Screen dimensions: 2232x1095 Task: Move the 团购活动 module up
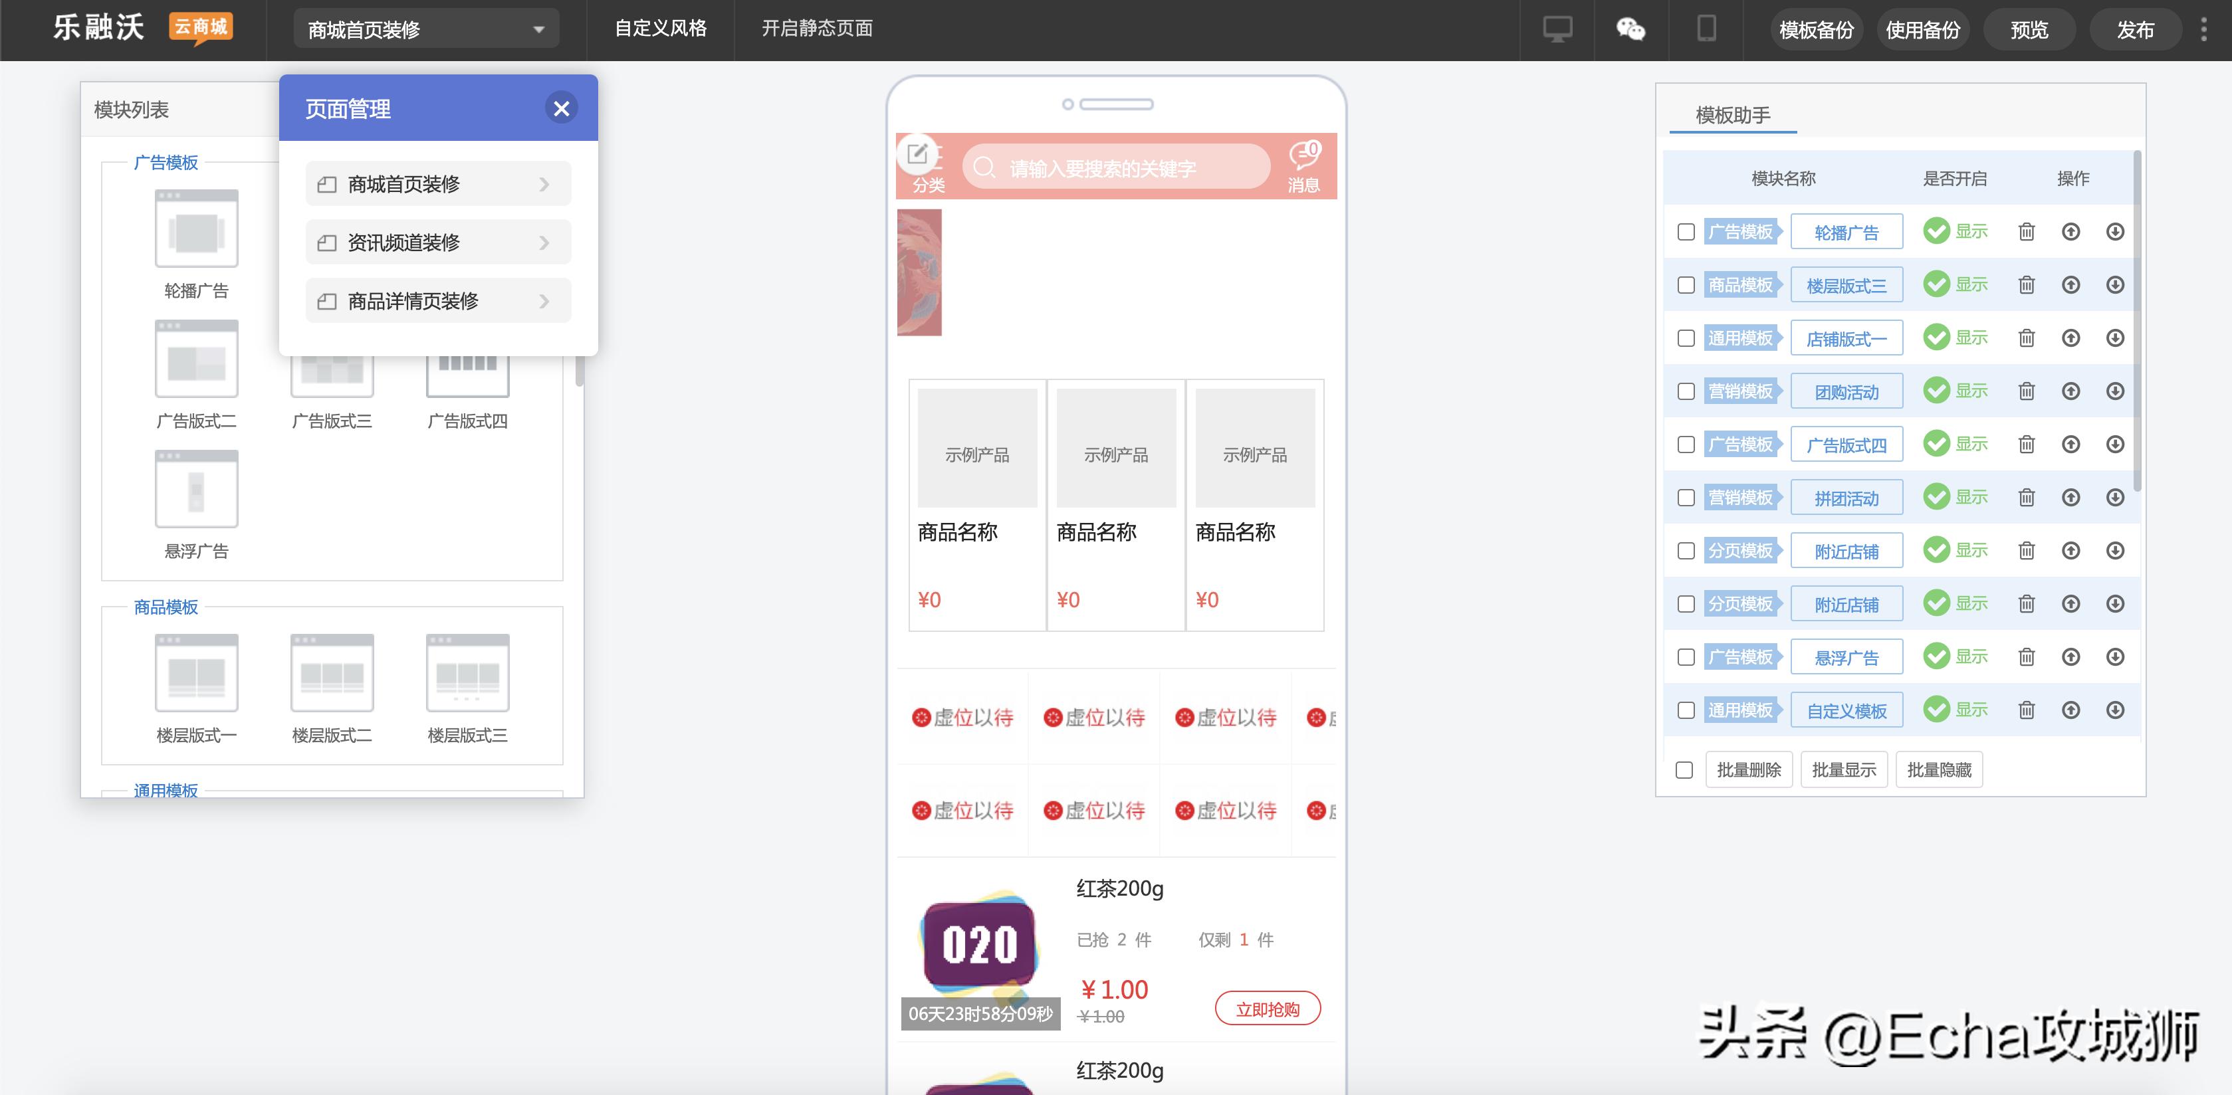point(2072,391)
